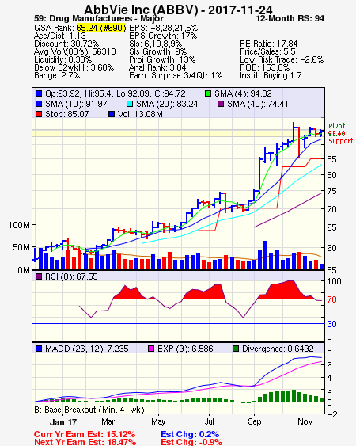Screen dimensions: 356x446
Task: Click the red Stop legend swatch
Action: coord(39,114)
